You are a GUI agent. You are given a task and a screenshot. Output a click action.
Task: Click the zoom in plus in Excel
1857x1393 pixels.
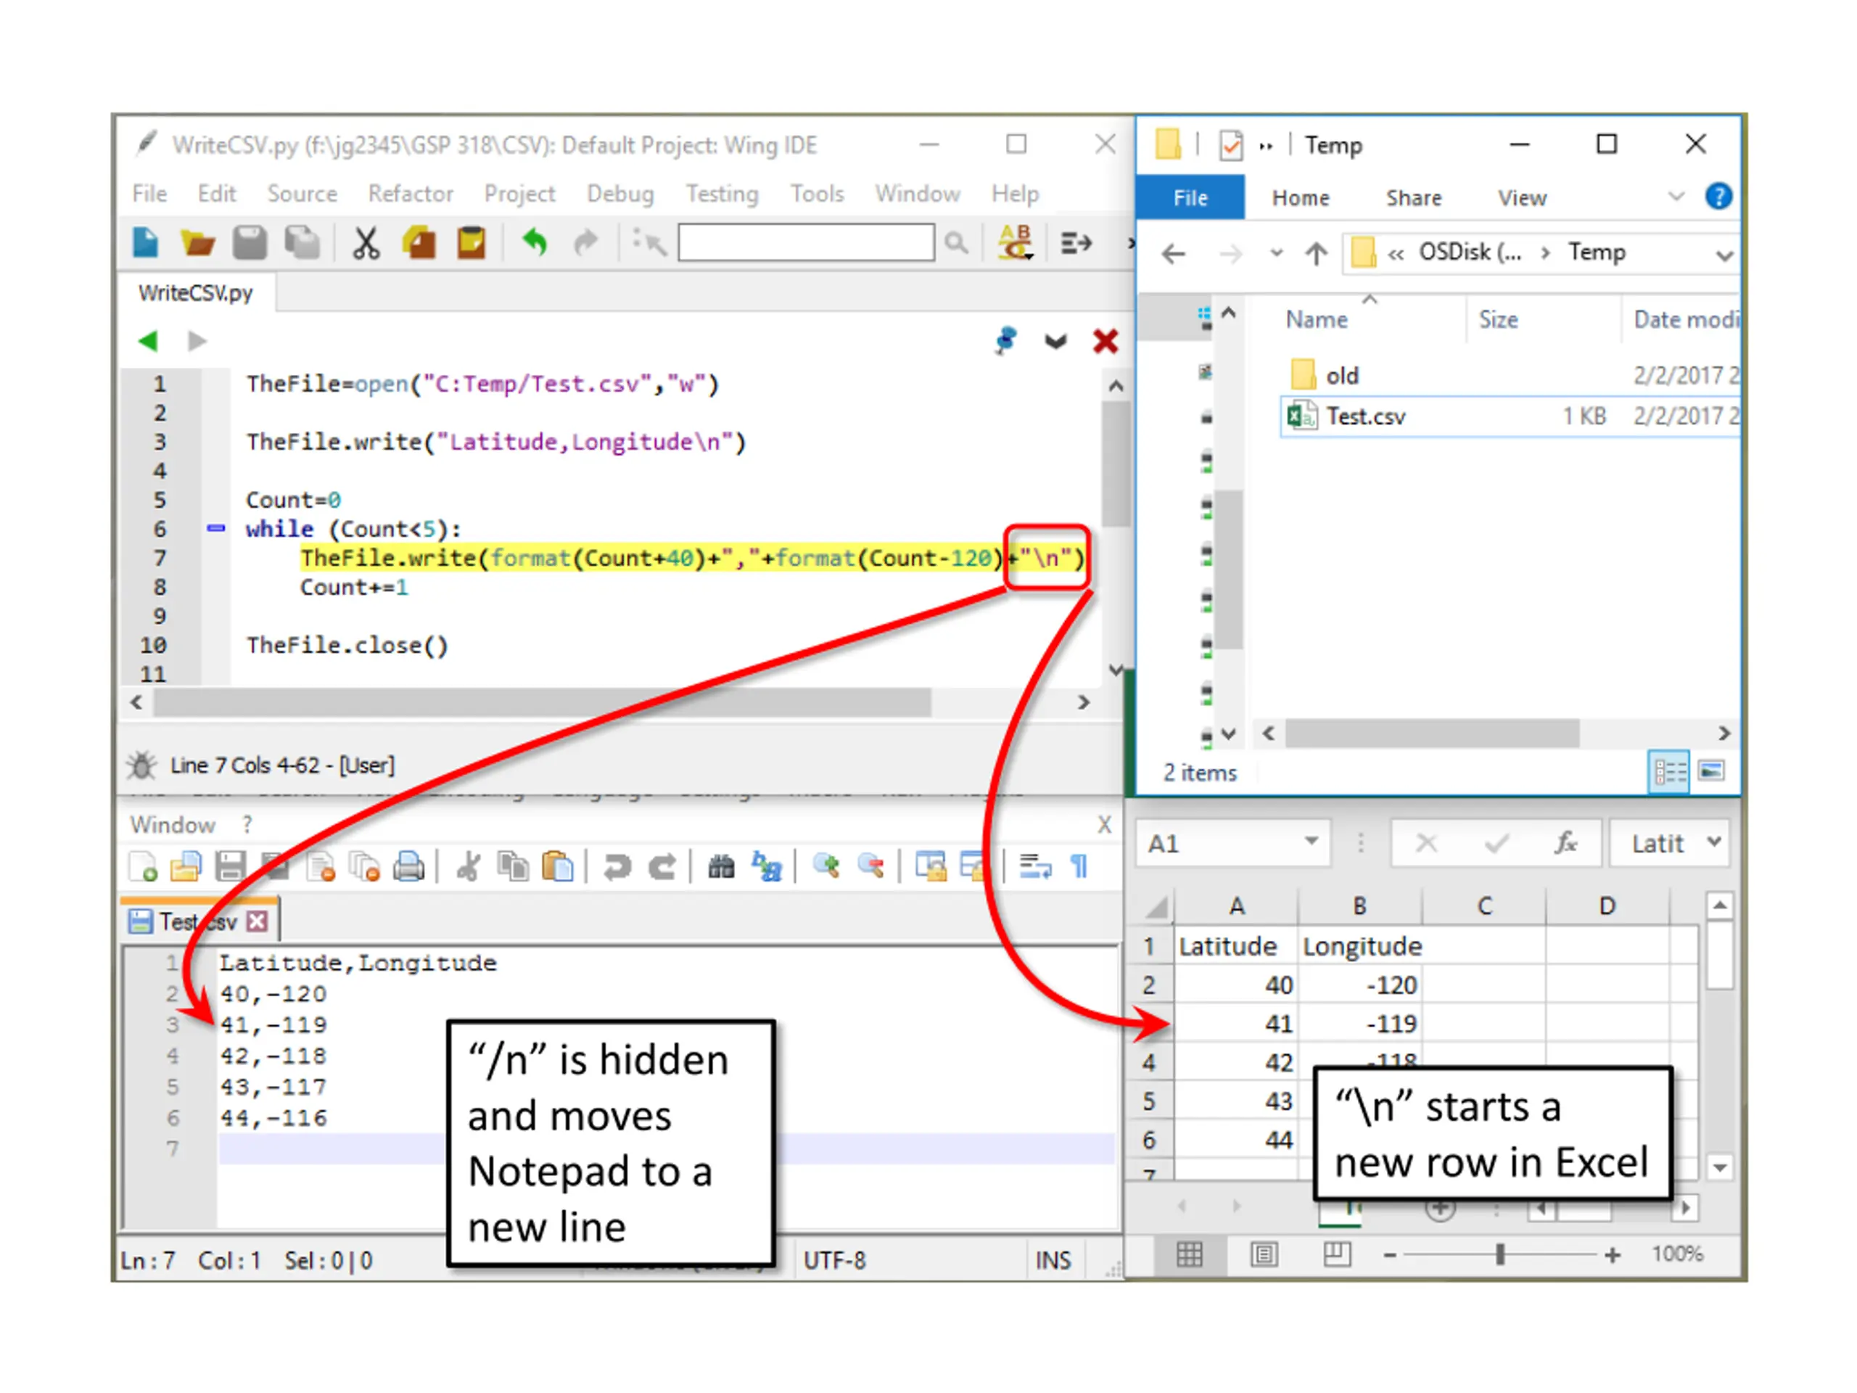pos(1612,1255)
